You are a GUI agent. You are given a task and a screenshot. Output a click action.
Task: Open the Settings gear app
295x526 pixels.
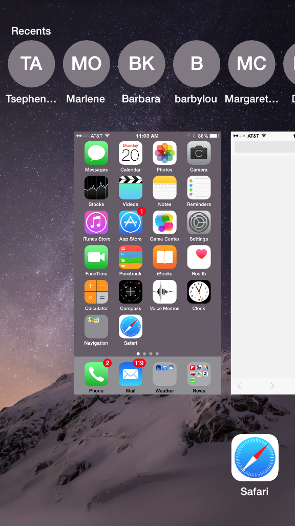click(199, 222)
